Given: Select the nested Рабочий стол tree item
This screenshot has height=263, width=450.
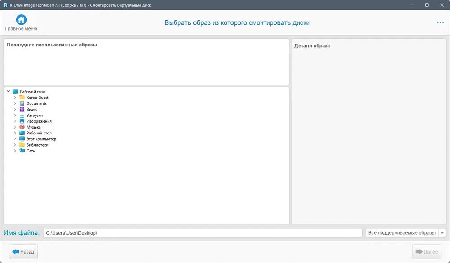Looking at the screenshot, I should (x=39, y=133).
